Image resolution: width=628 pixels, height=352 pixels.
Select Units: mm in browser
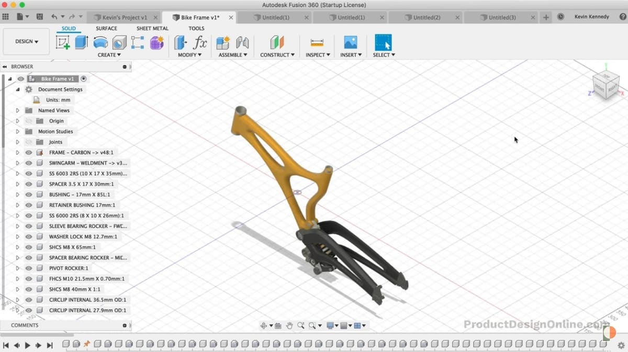pos(58,100)
